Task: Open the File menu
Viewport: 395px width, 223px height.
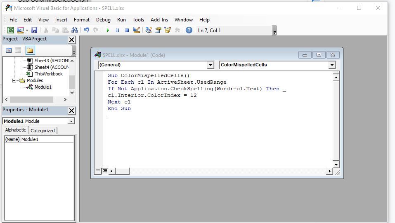Action: coord(13,20)
